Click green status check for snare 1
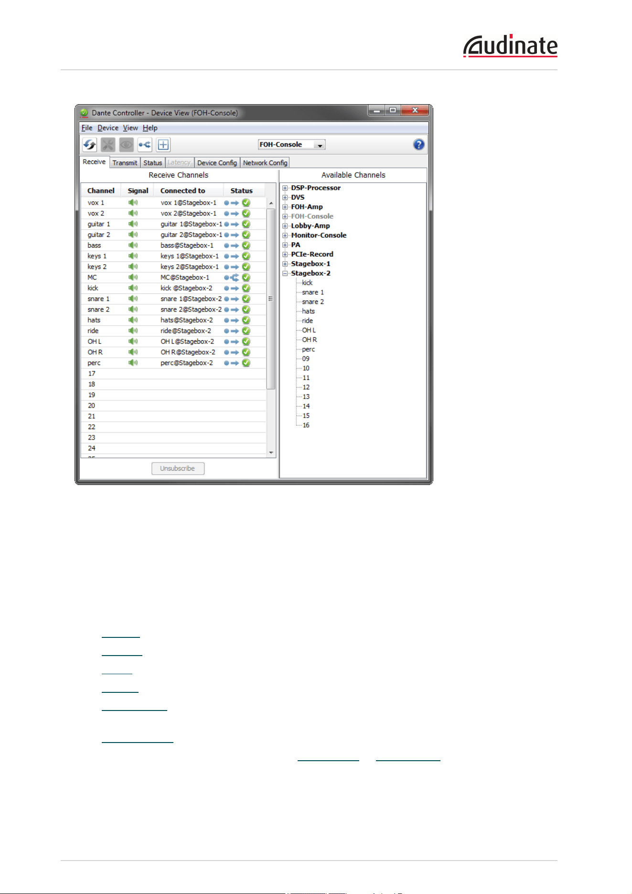The width and height of the screenshot is (632, 894). (246, 299)
